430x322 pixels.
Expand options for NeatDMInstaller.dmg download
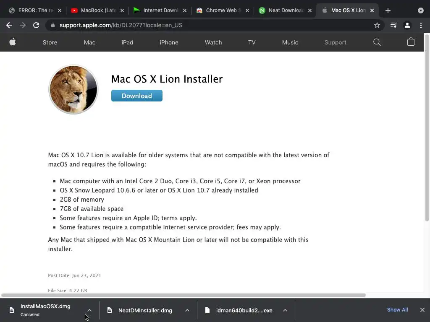point(187,310)
